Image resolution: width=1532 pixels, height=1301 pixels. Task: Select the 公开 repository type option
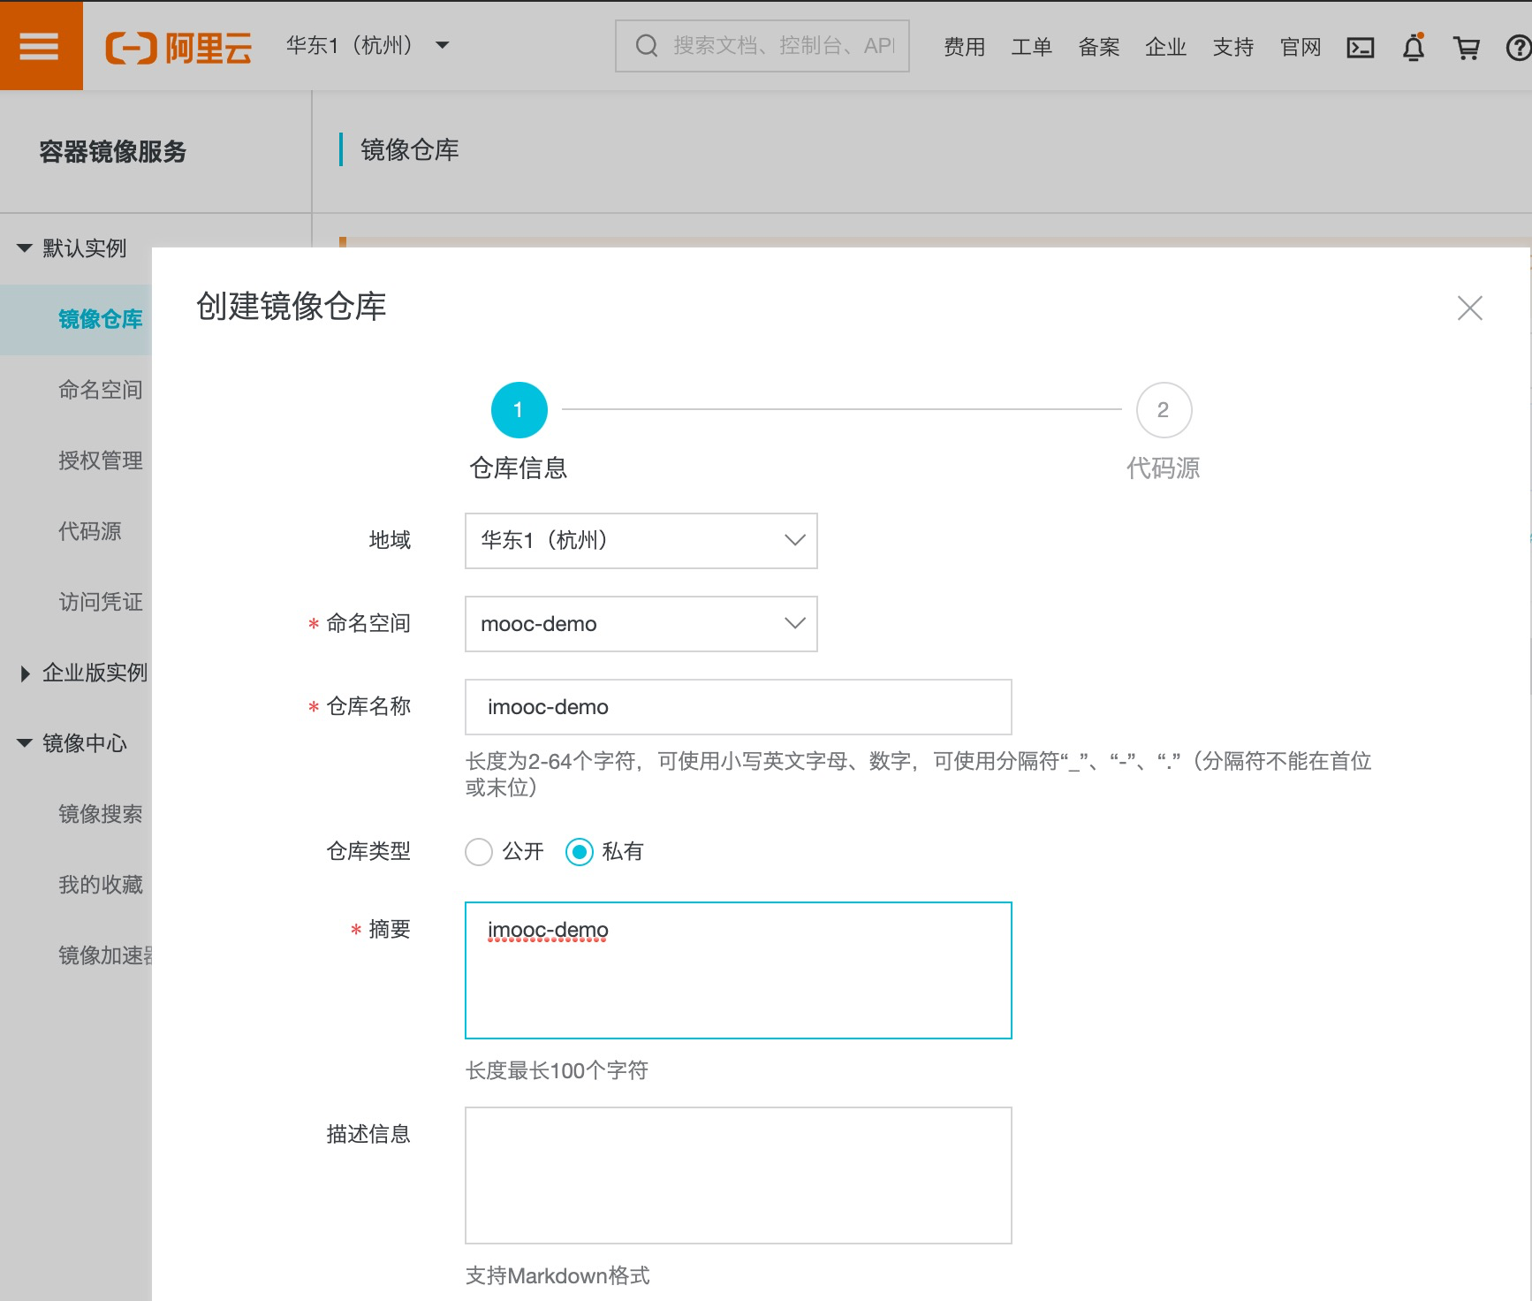click(x=478, y=852)
